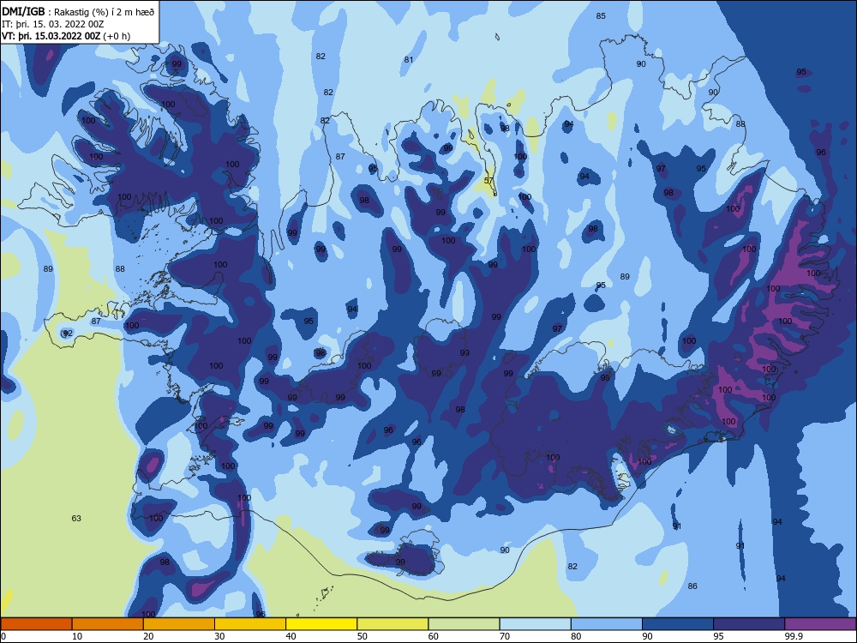
Task: Click the map humidity value '92'
Action: (67, 333)
